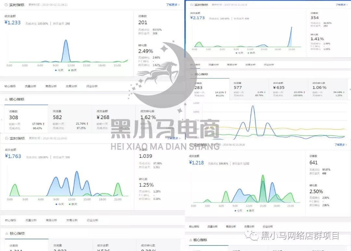Click the chart icon beside 核心指标 above the 308 card
351x251 pixels.
pos(6,99)
